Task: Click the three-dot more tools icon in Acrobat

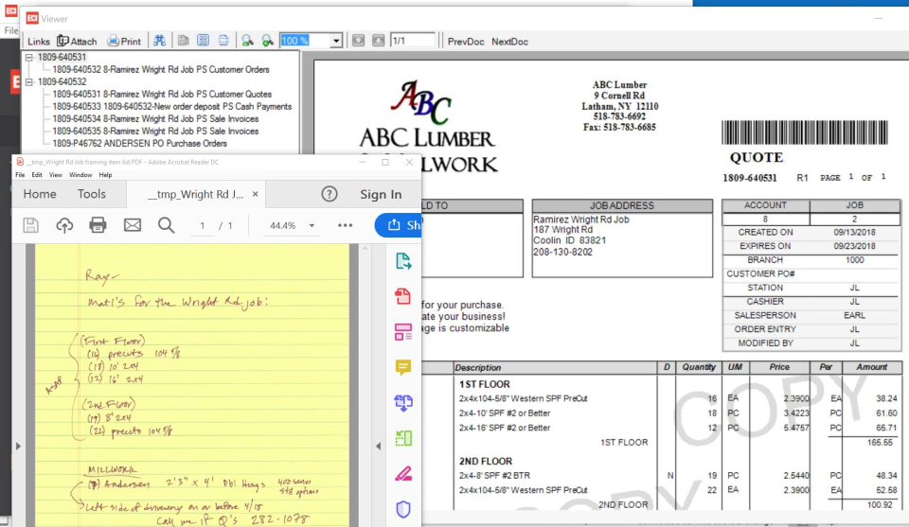Action: coord(345,225)
